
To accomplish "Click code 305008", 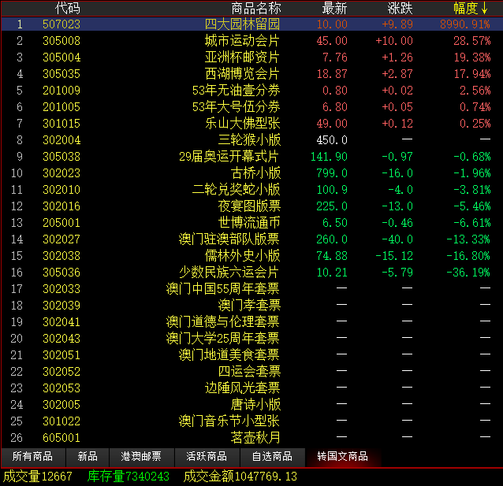I will pyautogui.click(x=61, y=41).
